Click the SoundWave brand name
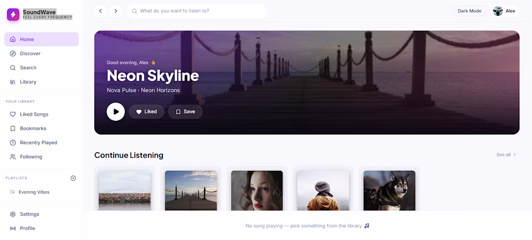This screenshot has width=532, height=240. coord(39,12)
